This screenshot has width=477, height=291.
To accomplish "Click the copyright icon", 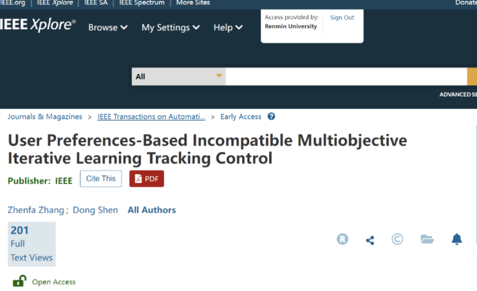I will coord(397,239).
